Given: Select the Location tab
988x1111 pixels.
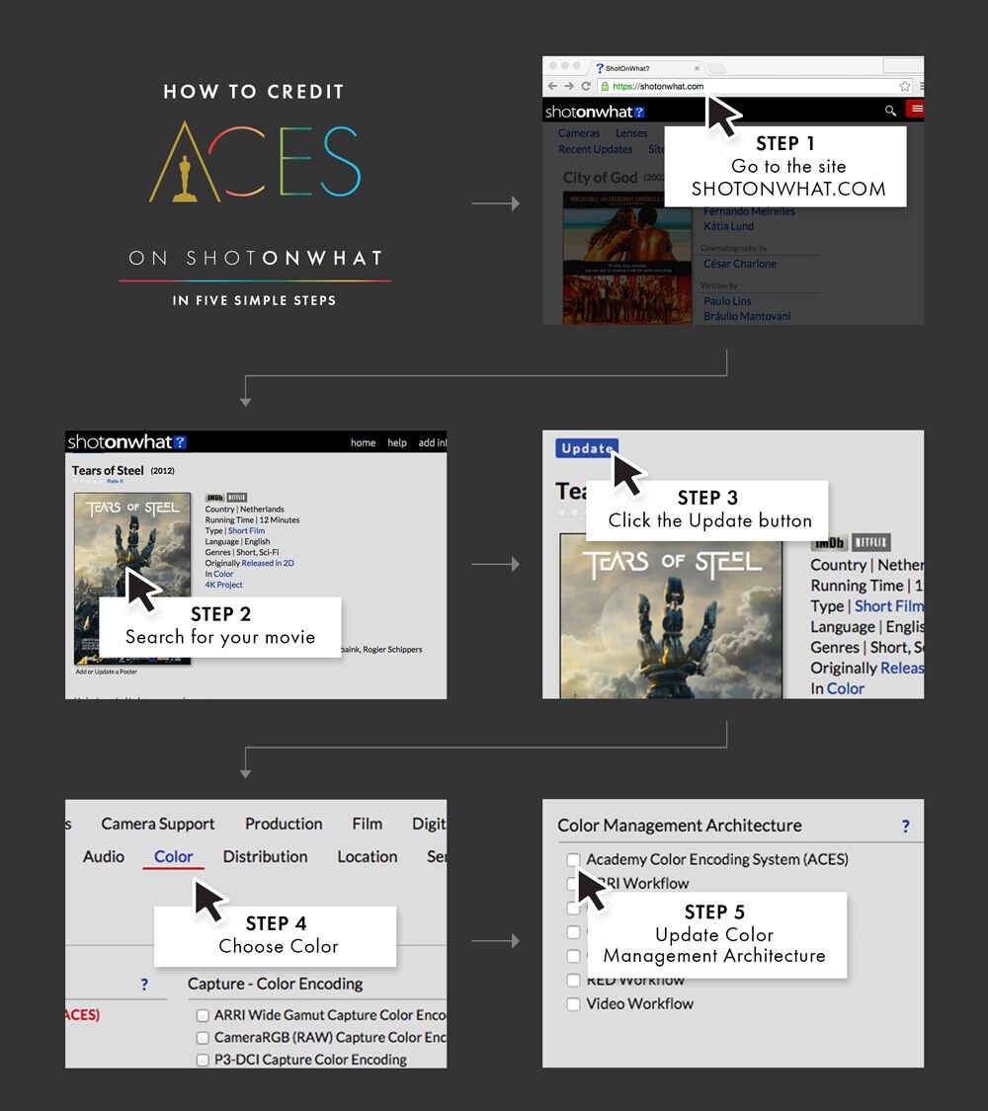Looking at the screenshot, I should [x=368, y=856].
